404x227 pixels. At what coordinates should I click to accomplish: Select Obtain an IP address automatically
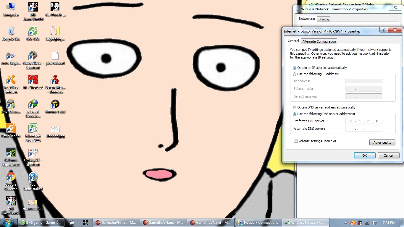coord(295,68)
